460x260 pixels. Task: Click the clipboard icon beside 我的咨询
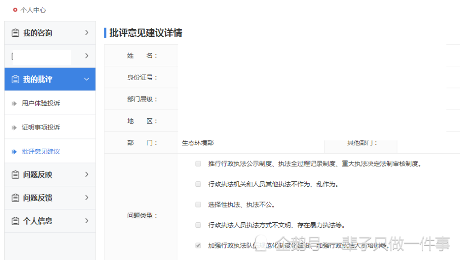pos(15,33)
